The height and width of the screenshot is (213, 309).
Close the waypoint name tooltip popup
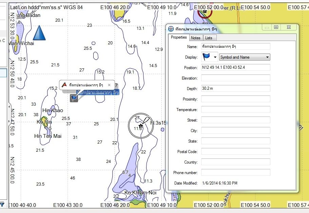(109, 85)
